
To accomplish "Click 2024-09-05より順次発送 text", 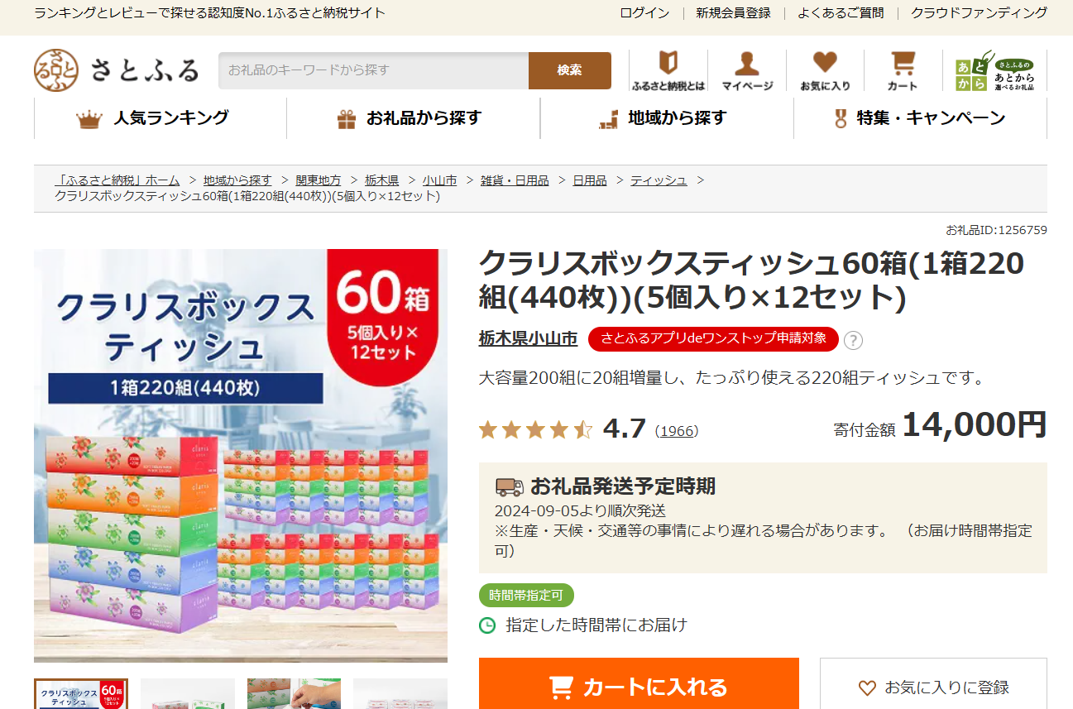I will [580, 510].
